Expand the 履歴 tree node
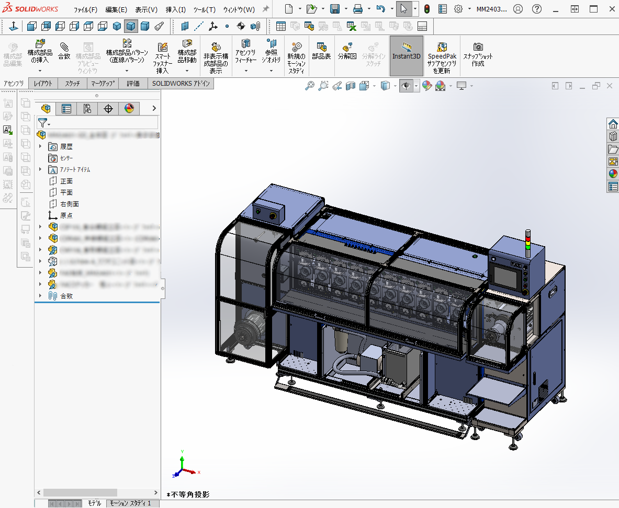The height and width of the screenshot is (508, 619). (x=40, y=146)
